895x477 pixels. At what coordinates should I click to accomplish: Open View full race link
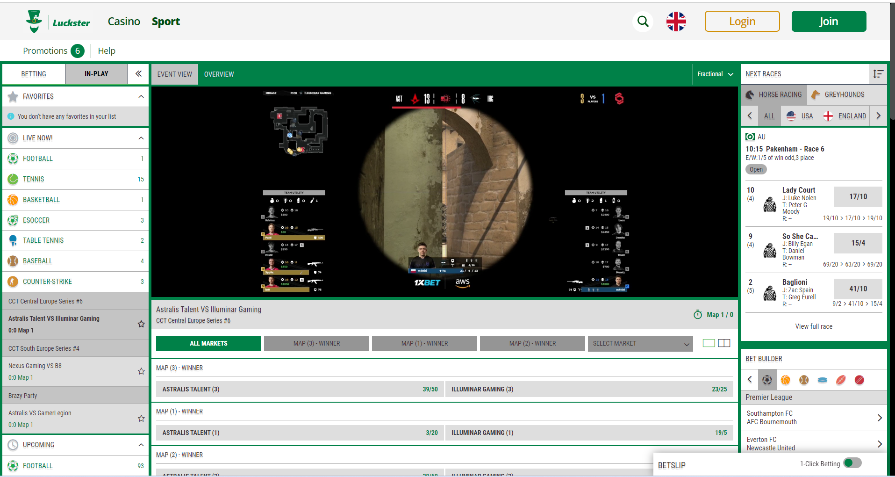pos(813,326)
